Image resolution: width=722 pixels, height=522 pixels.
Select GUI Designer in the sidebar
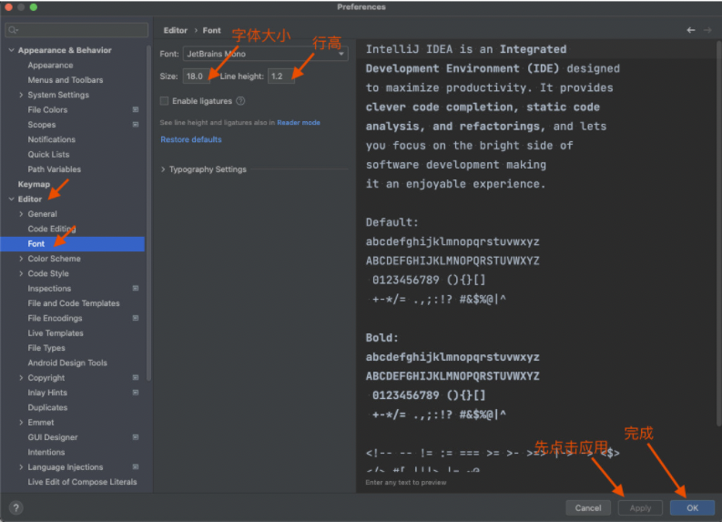(53, 437)
